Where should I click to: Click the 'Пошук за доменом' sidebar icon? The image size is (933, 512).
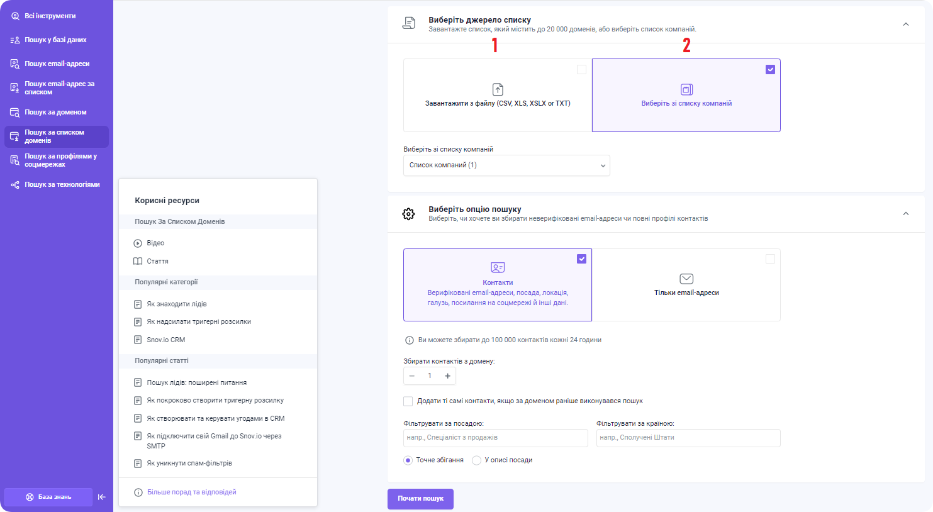[15, 112]
